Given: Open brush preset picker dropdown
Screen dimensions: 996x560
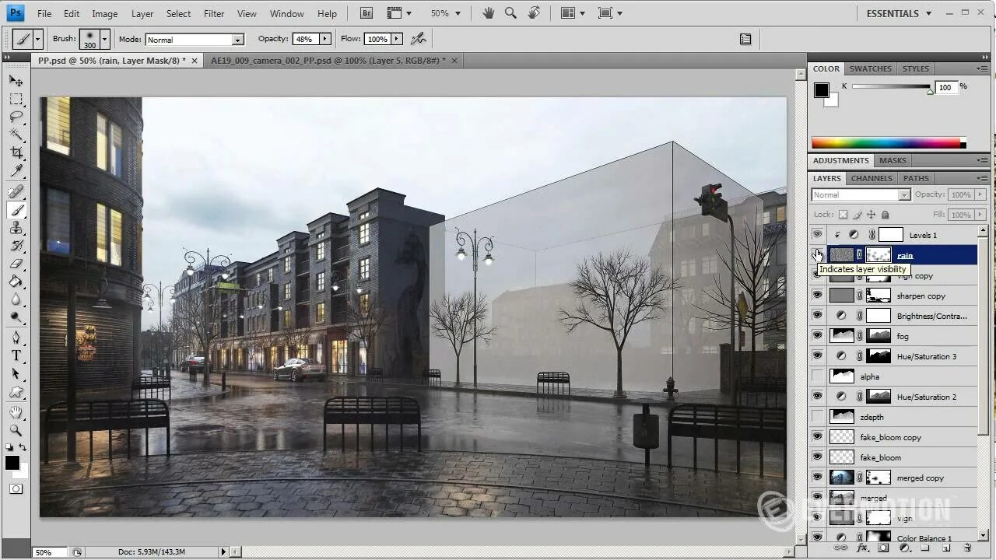Looking at the screenshot, I should 104,38.
